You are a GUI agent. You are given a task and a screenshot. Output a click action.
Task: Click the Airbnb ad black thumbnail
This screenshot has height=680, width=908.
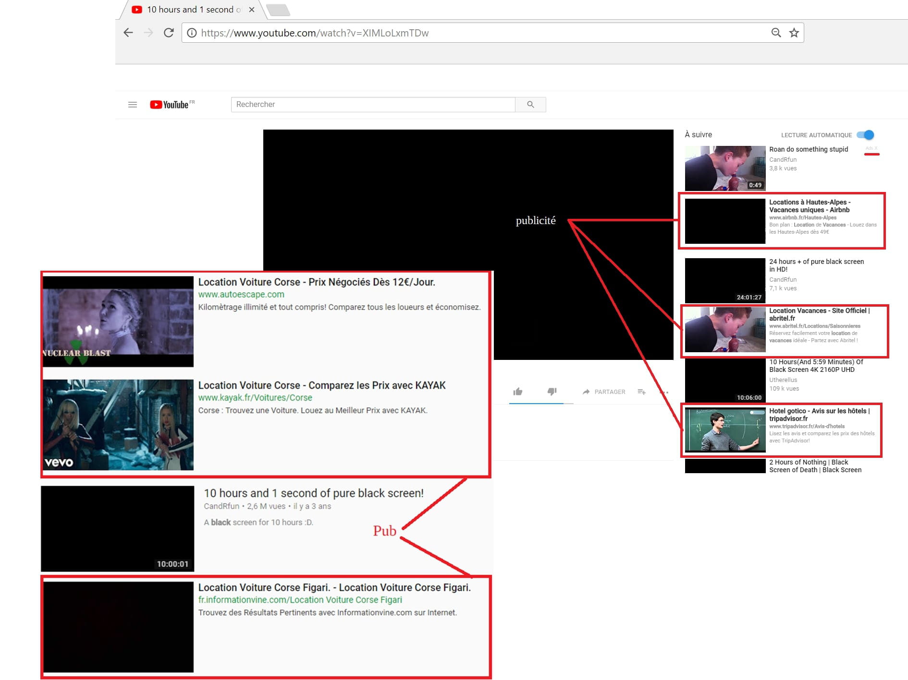(725, 221)
